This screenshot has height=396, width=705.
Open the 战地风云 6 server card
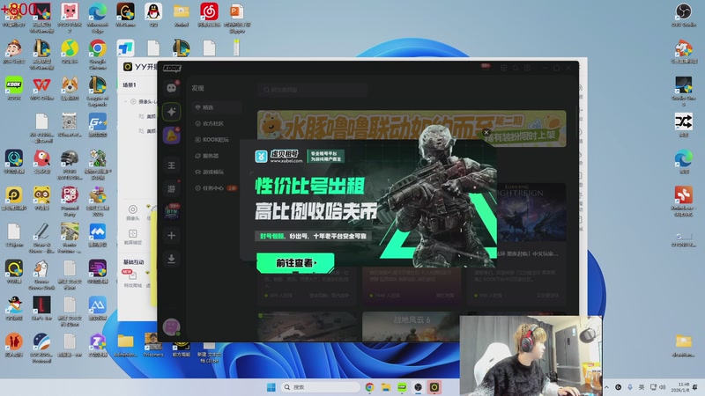[412, 326]
